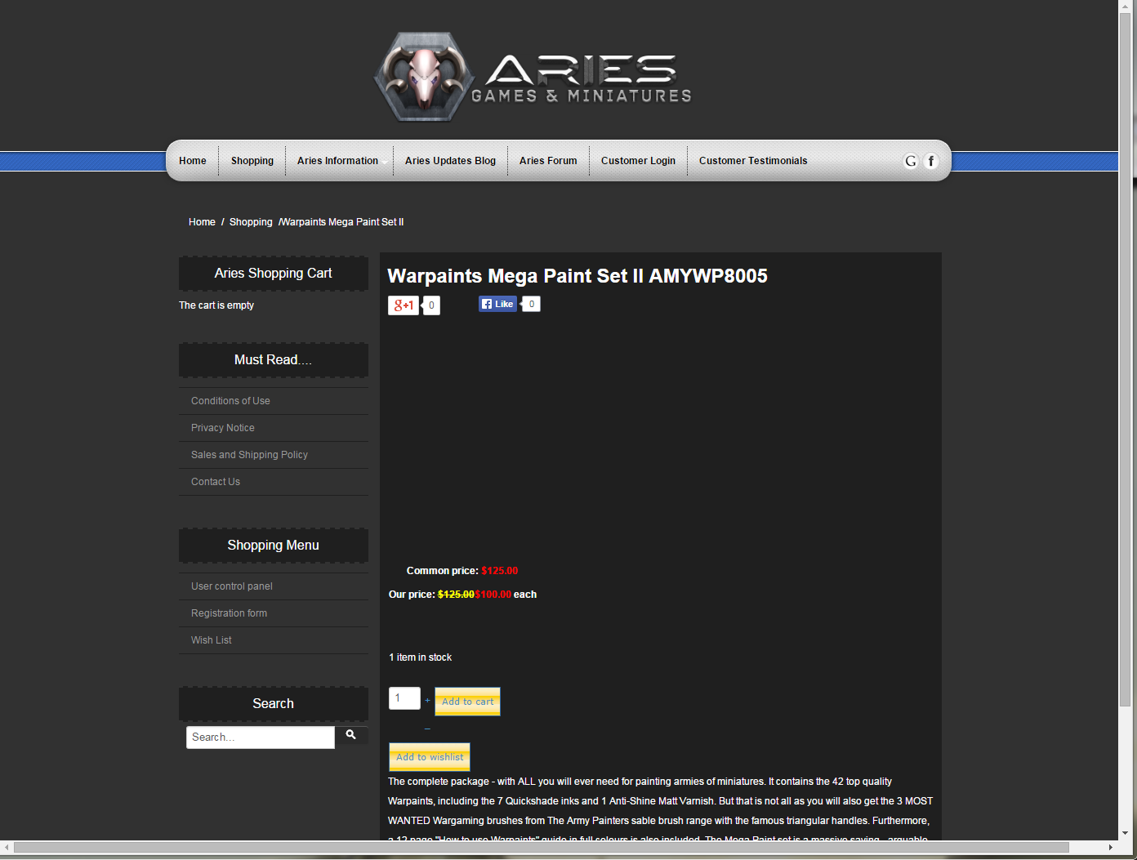Click inside the Search text box
Viewport: 1137px width, 860px height.
click(261, 737)
